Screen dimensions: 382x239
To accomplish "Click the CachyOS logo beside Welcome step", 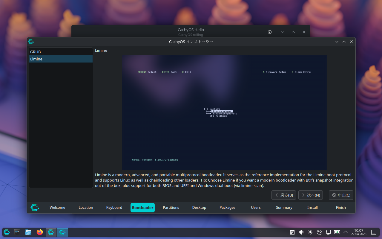I will [35, 208].
